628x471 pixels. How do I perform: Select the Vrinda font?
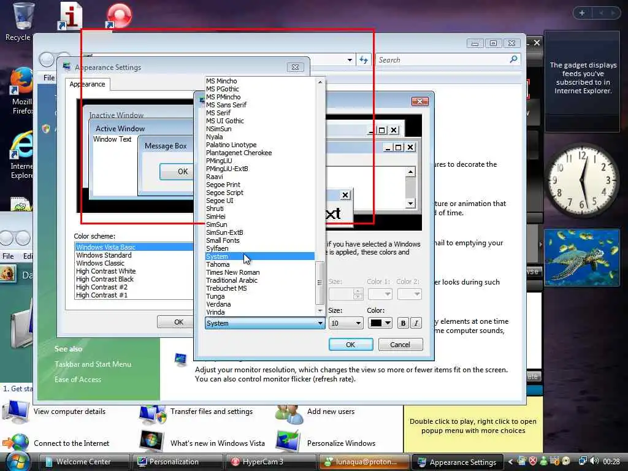[x=215, y=312]
